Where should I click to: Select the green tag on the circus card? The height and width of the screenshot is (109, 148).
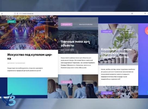[x=11, y=22]
